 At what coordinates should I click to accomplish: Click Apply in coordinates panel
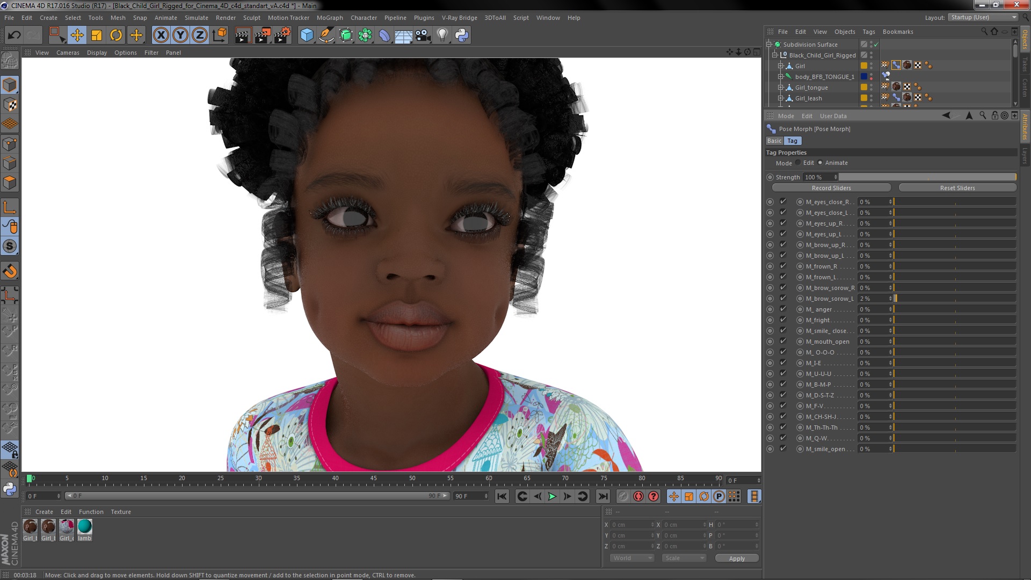pos(737,559)
